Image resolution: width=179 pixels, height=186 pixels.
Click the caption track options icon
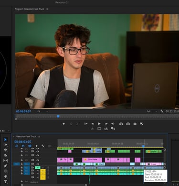pos(50,146)
